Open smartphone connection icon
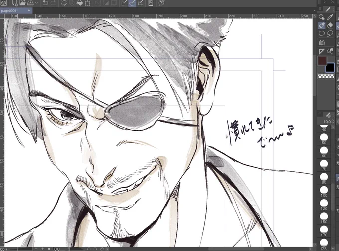The height and width of the screenshot is (251, 339). coord(151,3)
